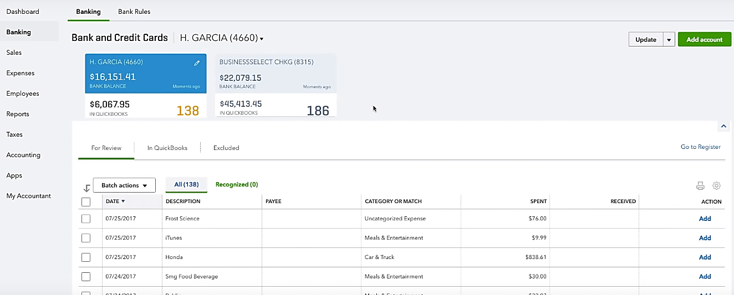The width and height of the screenshot is (734, 295).
Task: Print the transactions list
Action: (700, 186)
